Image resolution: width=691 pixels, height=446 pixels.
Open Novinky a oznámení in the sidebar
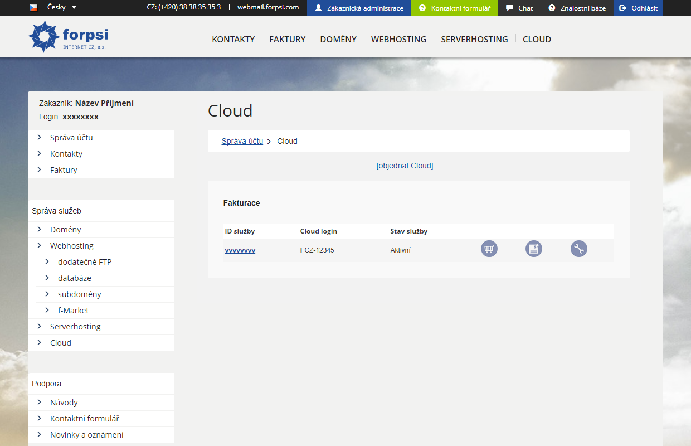(87, 434)
